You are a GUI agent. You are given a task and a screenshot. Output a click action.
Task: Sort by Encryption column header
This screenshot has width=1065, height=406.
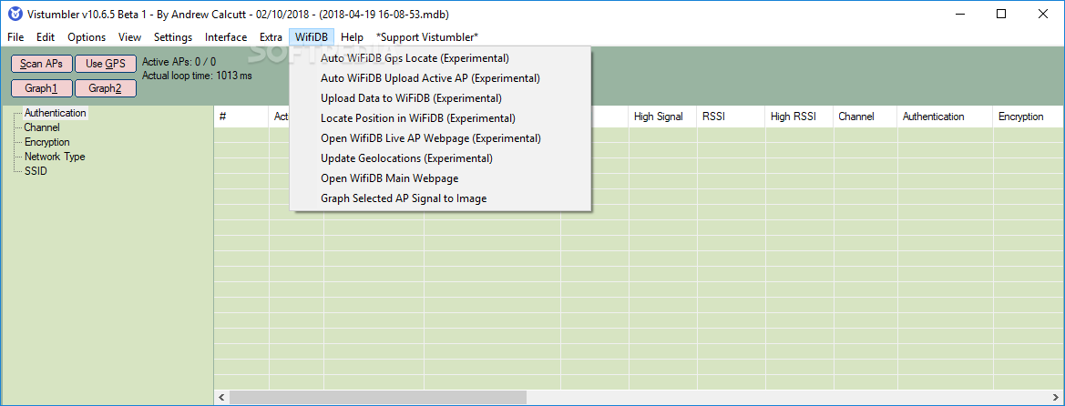pos(1029,117)
